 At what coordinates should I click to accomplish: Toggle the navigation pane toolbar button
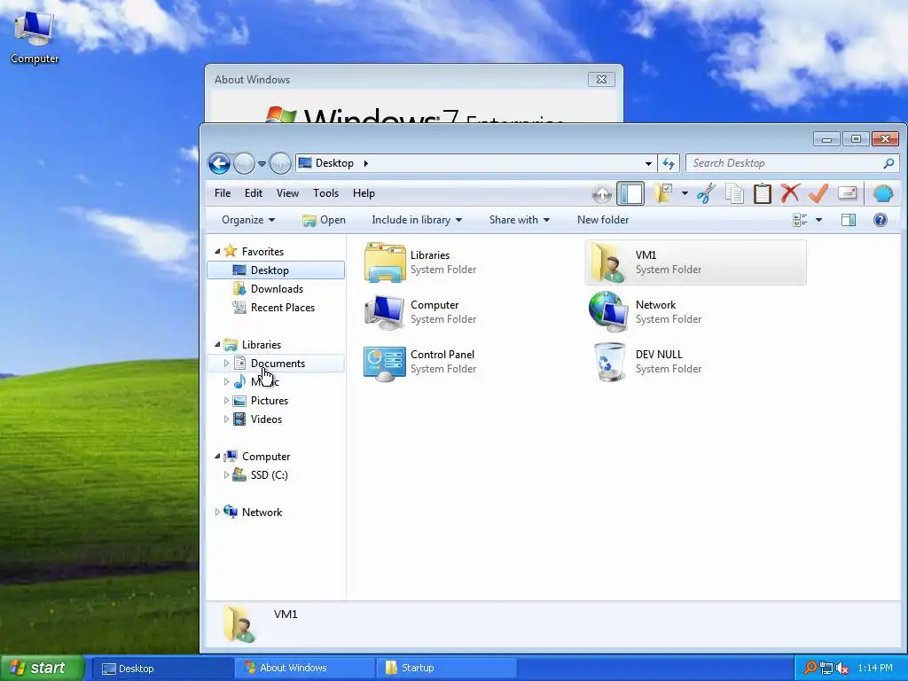click(630, 194)
